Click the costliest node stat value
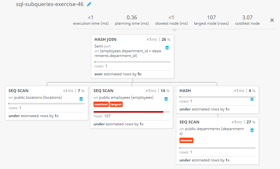Viewport: 280px width, 169px height. 247,17
